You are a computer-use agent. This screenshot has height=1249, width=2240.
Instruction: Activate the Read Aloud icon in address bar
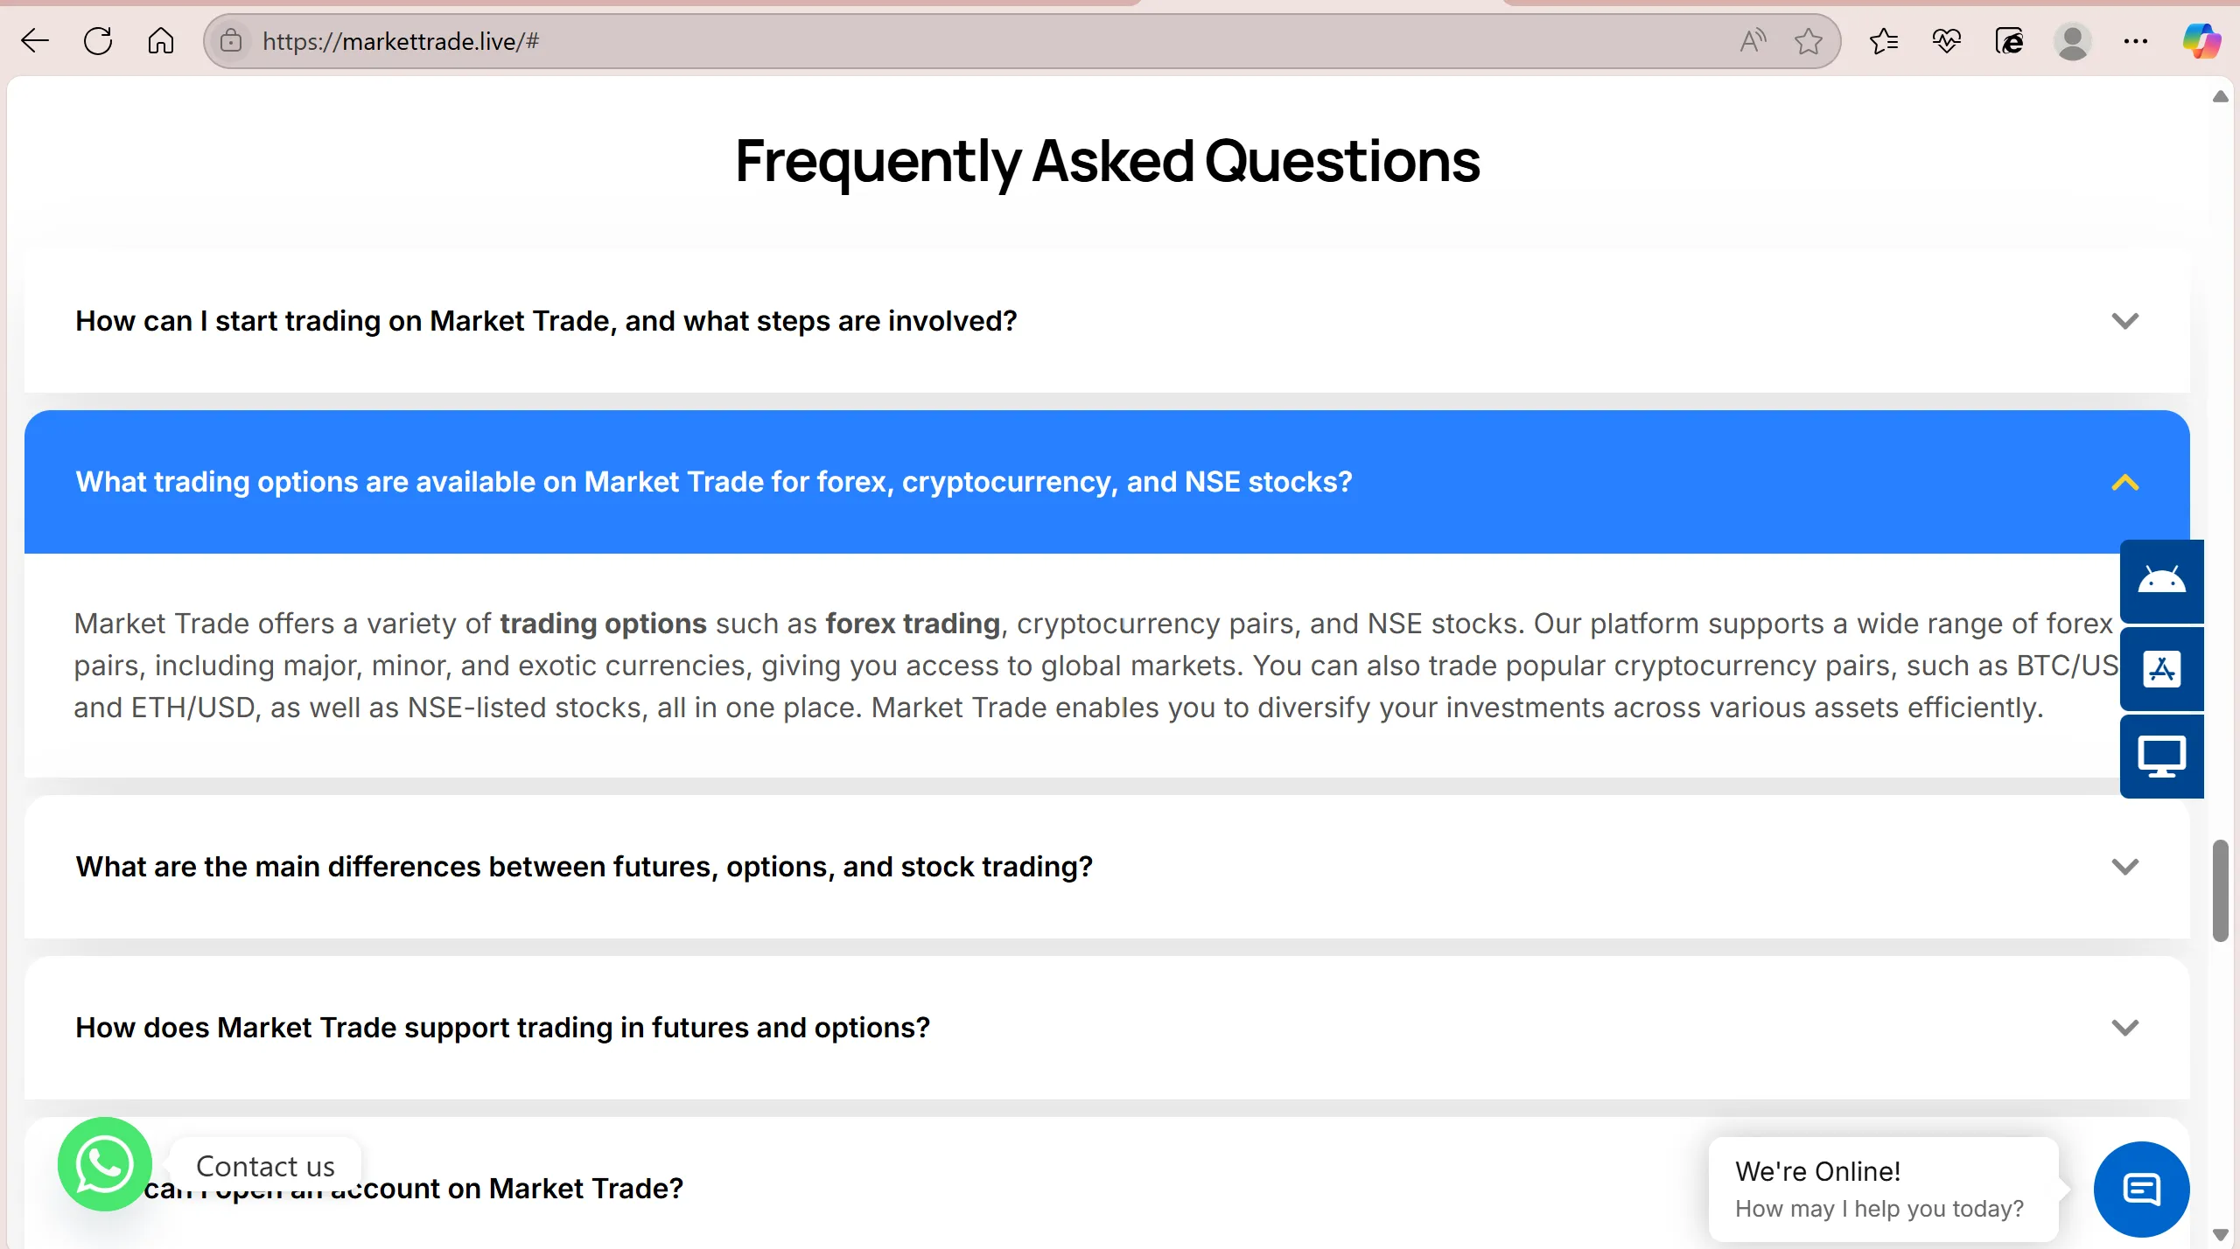point(1753,41)
